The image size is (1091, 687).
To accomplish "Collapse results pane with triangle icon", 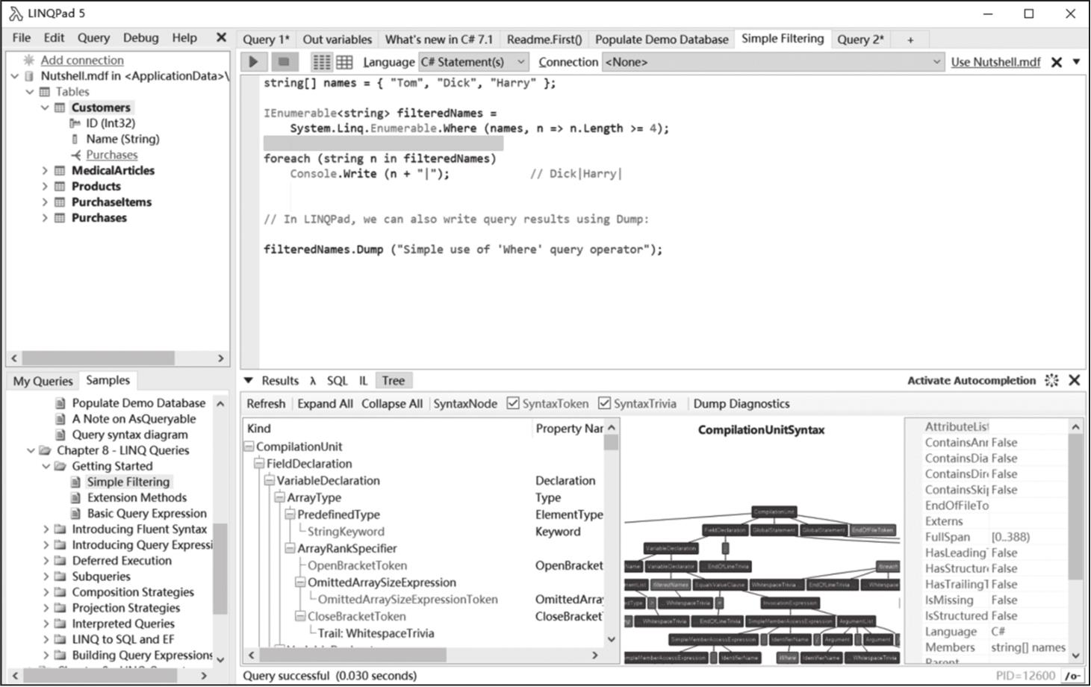I will pyautogui.click(x=249, y=381).
